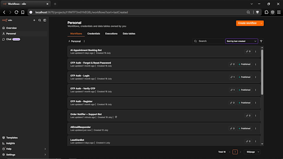The height and width of the screenshot is (159, 283).
Task: Open OTP Auth - Login workflow
Action: [x=80, y=76]
